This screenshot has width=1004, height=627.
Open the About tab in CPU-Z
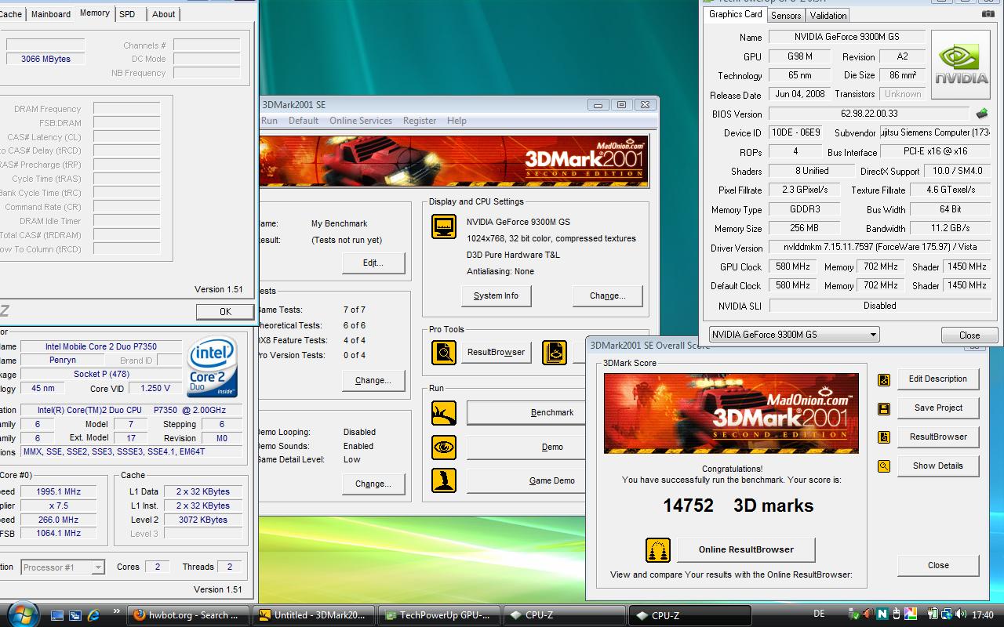click(163, 14)
